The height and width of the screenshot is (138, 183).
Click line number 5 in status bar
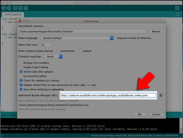pyautogui.click(x=2, y=135)
